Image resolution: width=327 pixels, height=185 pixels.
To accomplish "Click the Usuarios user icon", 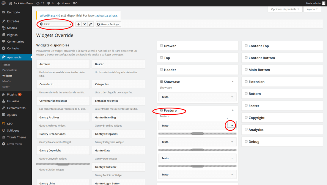I will [x=4, y=101].
